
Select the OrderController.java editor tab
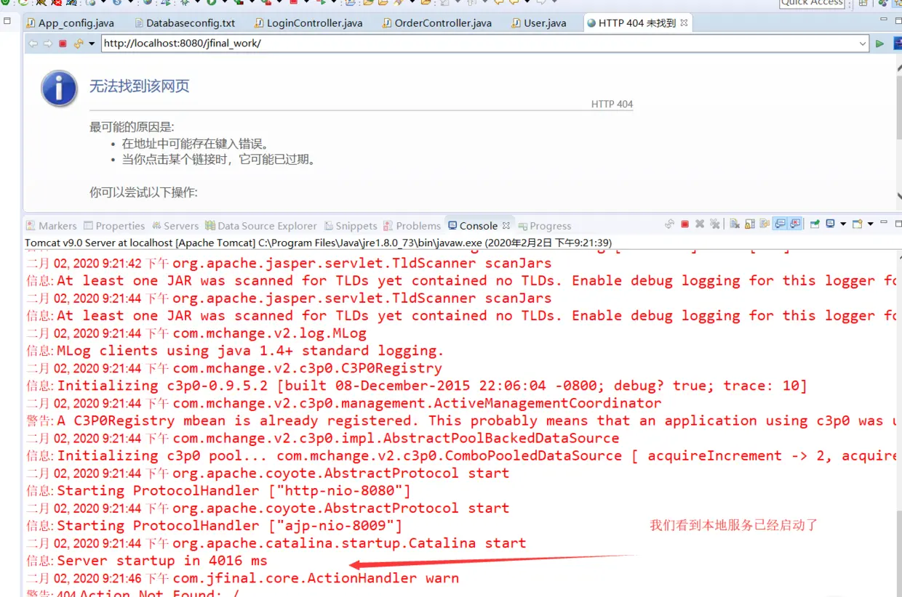(x=435, y=23)
